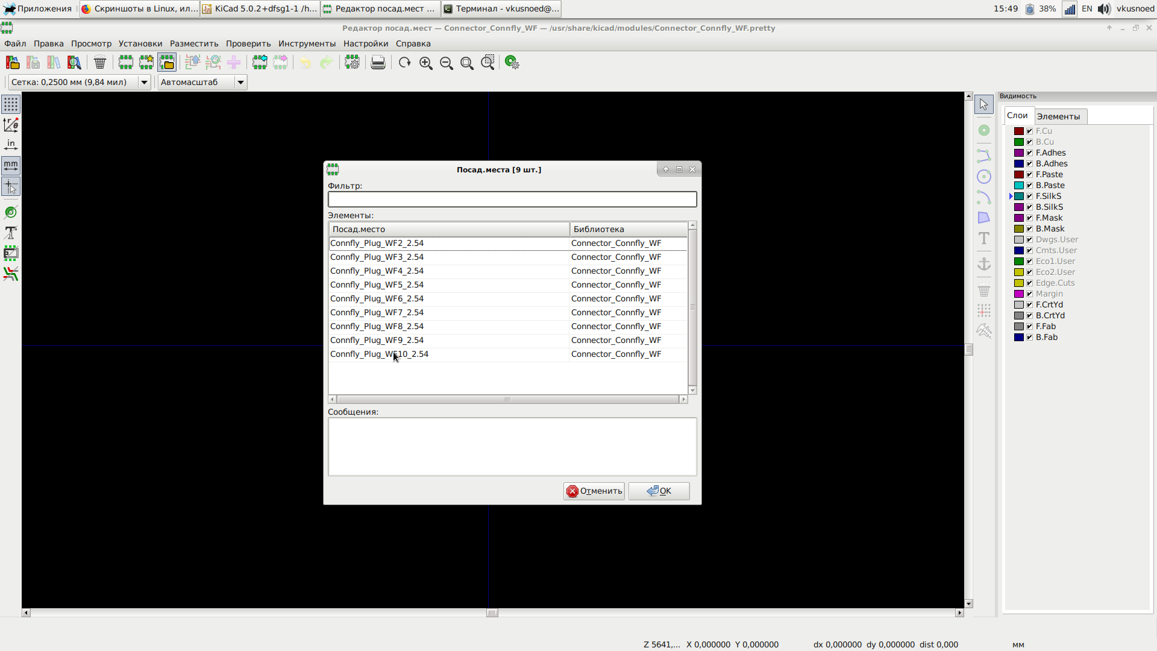The image size is (1157, 651).
Task: Uncheck the F.Cu layer visibility checkbox
Action: (x=1030, y=131)
